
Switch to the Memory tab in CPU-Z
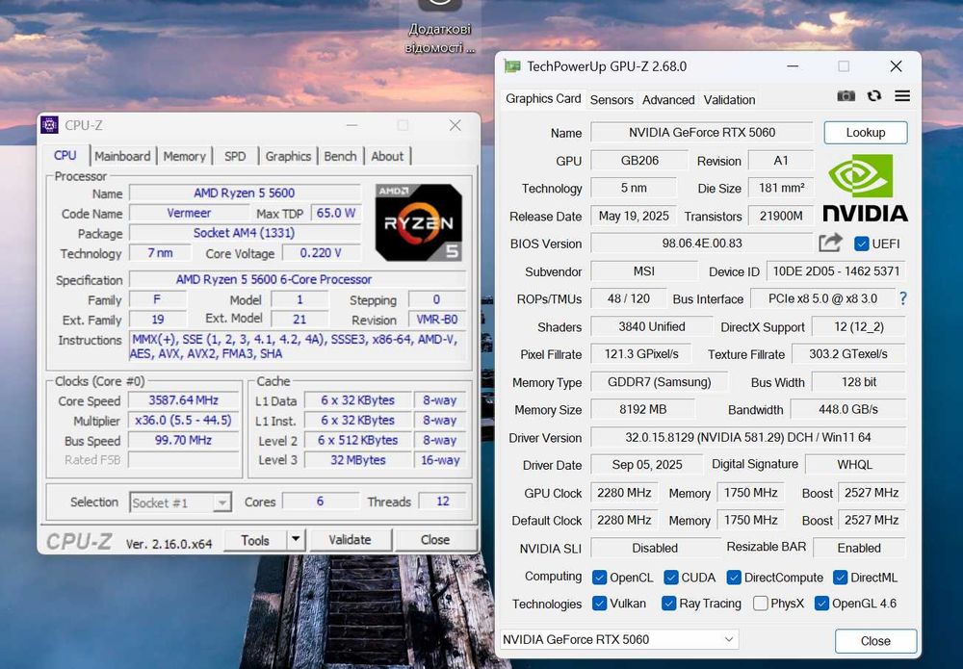coord(184,156)
